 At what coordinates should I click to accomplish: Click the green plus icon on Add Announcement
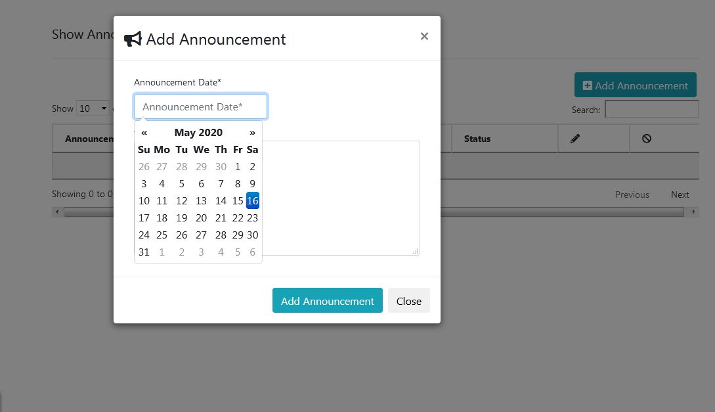586,85
